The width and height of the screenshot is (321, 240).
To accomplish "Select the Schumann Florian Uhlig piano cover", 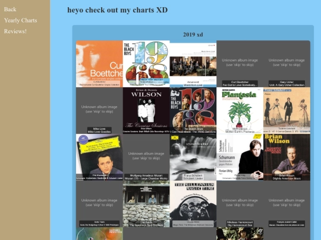I will pos(240,157).
